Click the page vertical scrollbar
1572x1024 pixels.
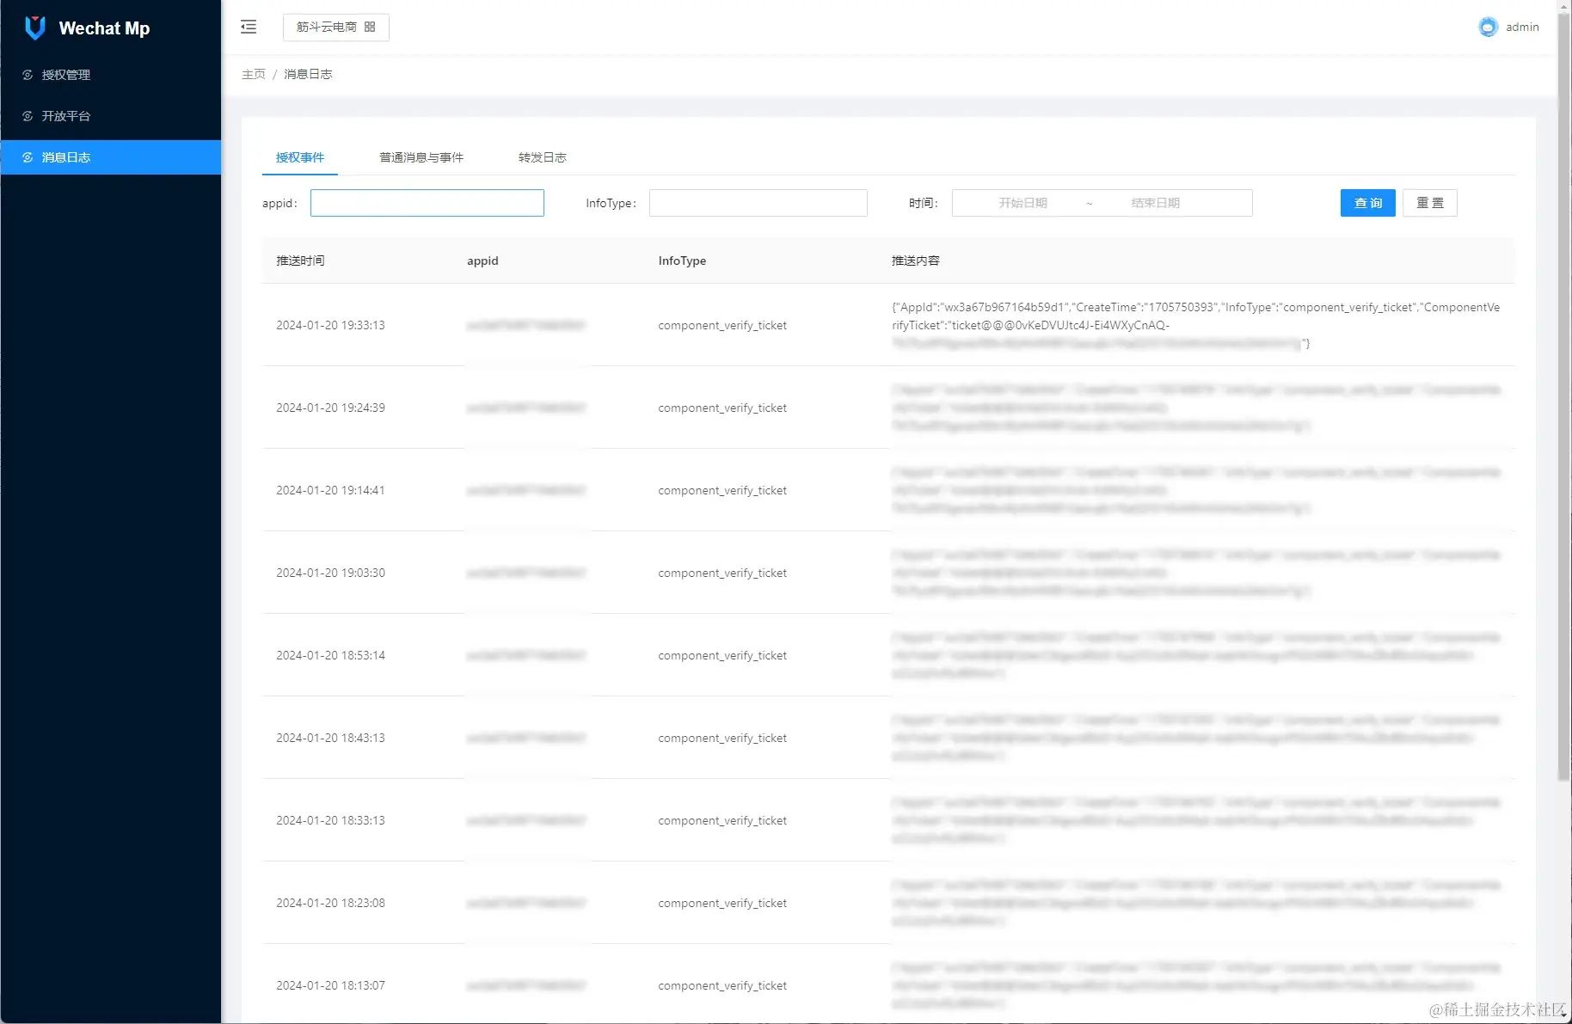1564,395
